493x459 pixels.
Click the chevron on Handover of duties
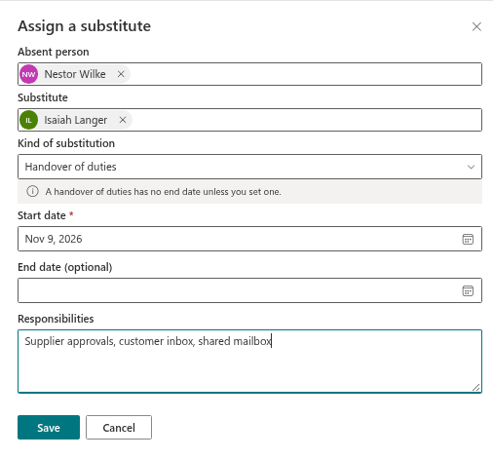pos(471,167)
